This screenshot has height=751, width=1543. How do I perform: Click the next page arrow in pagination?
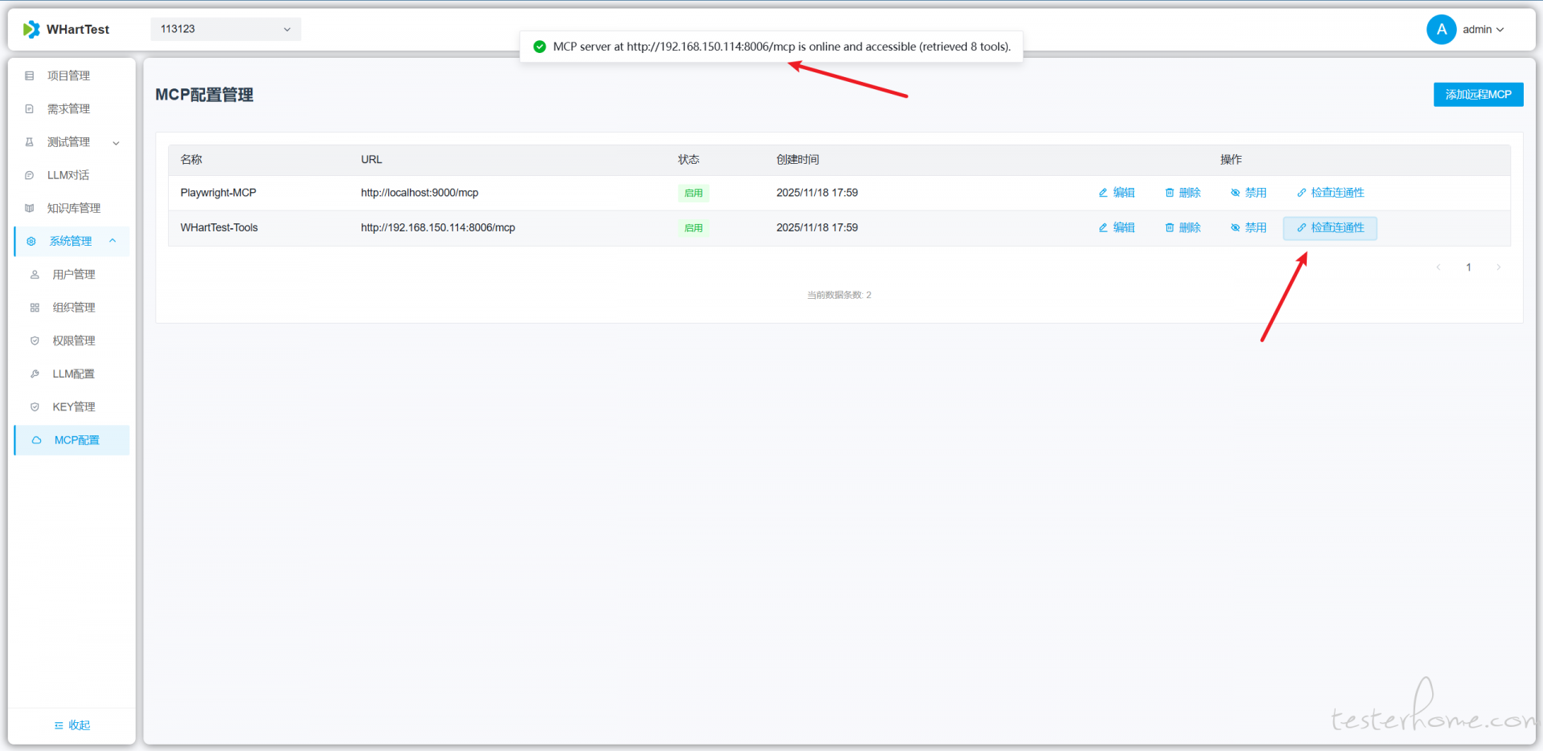1498,267
